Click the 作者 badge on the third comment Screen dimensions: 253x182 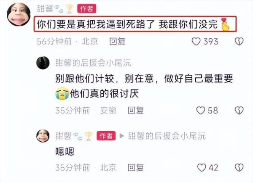pyautogui.click(x=106, y=136)
